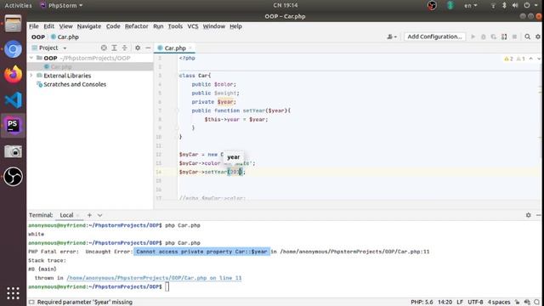Viewport: 544px width, 306px height.
Task: Open Project panel options gear
Action: (138, 48)
